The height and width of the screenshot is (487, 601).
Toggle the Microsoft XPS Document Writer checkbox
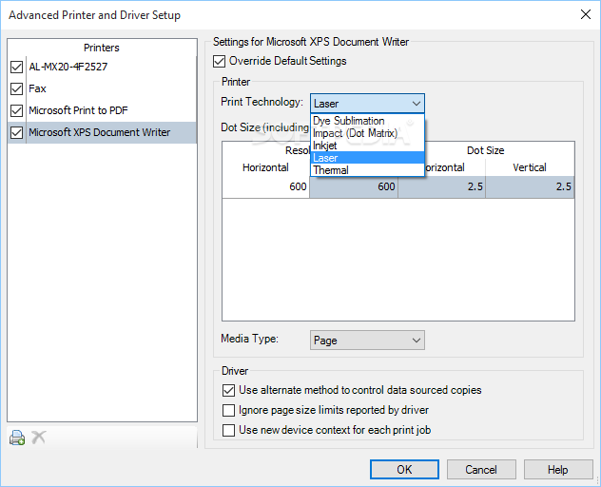pyautogui.click(x=16, y=132)
